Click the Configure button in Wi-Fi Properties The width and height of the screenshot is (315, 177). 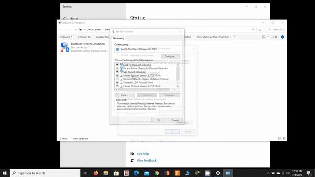click(170, 56)
